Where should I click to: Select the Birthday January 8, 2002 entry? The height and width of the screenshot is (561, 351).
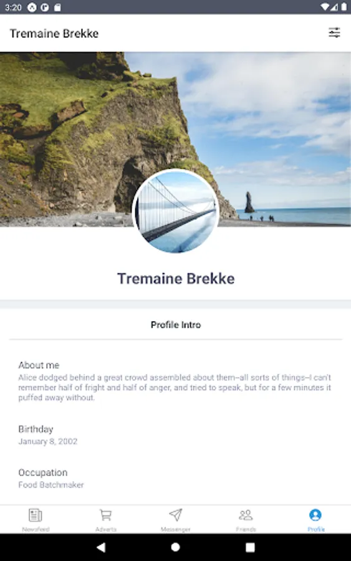(48, 435)
